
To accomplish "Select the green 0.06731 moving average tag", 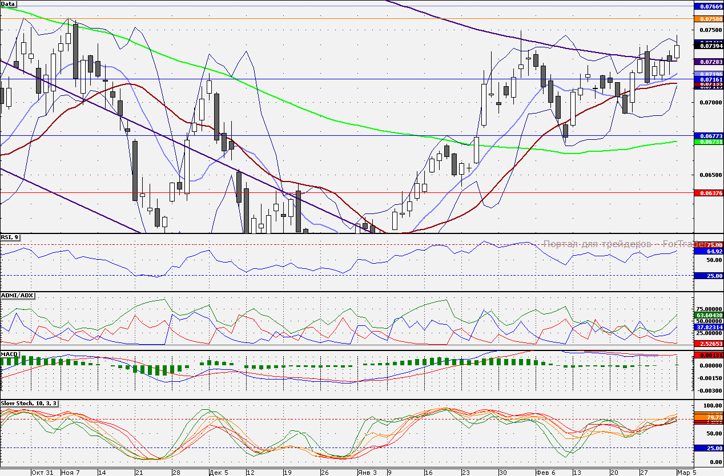I will pos(708,142).
